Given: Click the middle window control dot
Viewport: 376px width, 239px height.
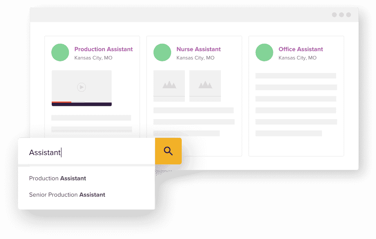Looking at the screenshot, I should tap(342, 15).
